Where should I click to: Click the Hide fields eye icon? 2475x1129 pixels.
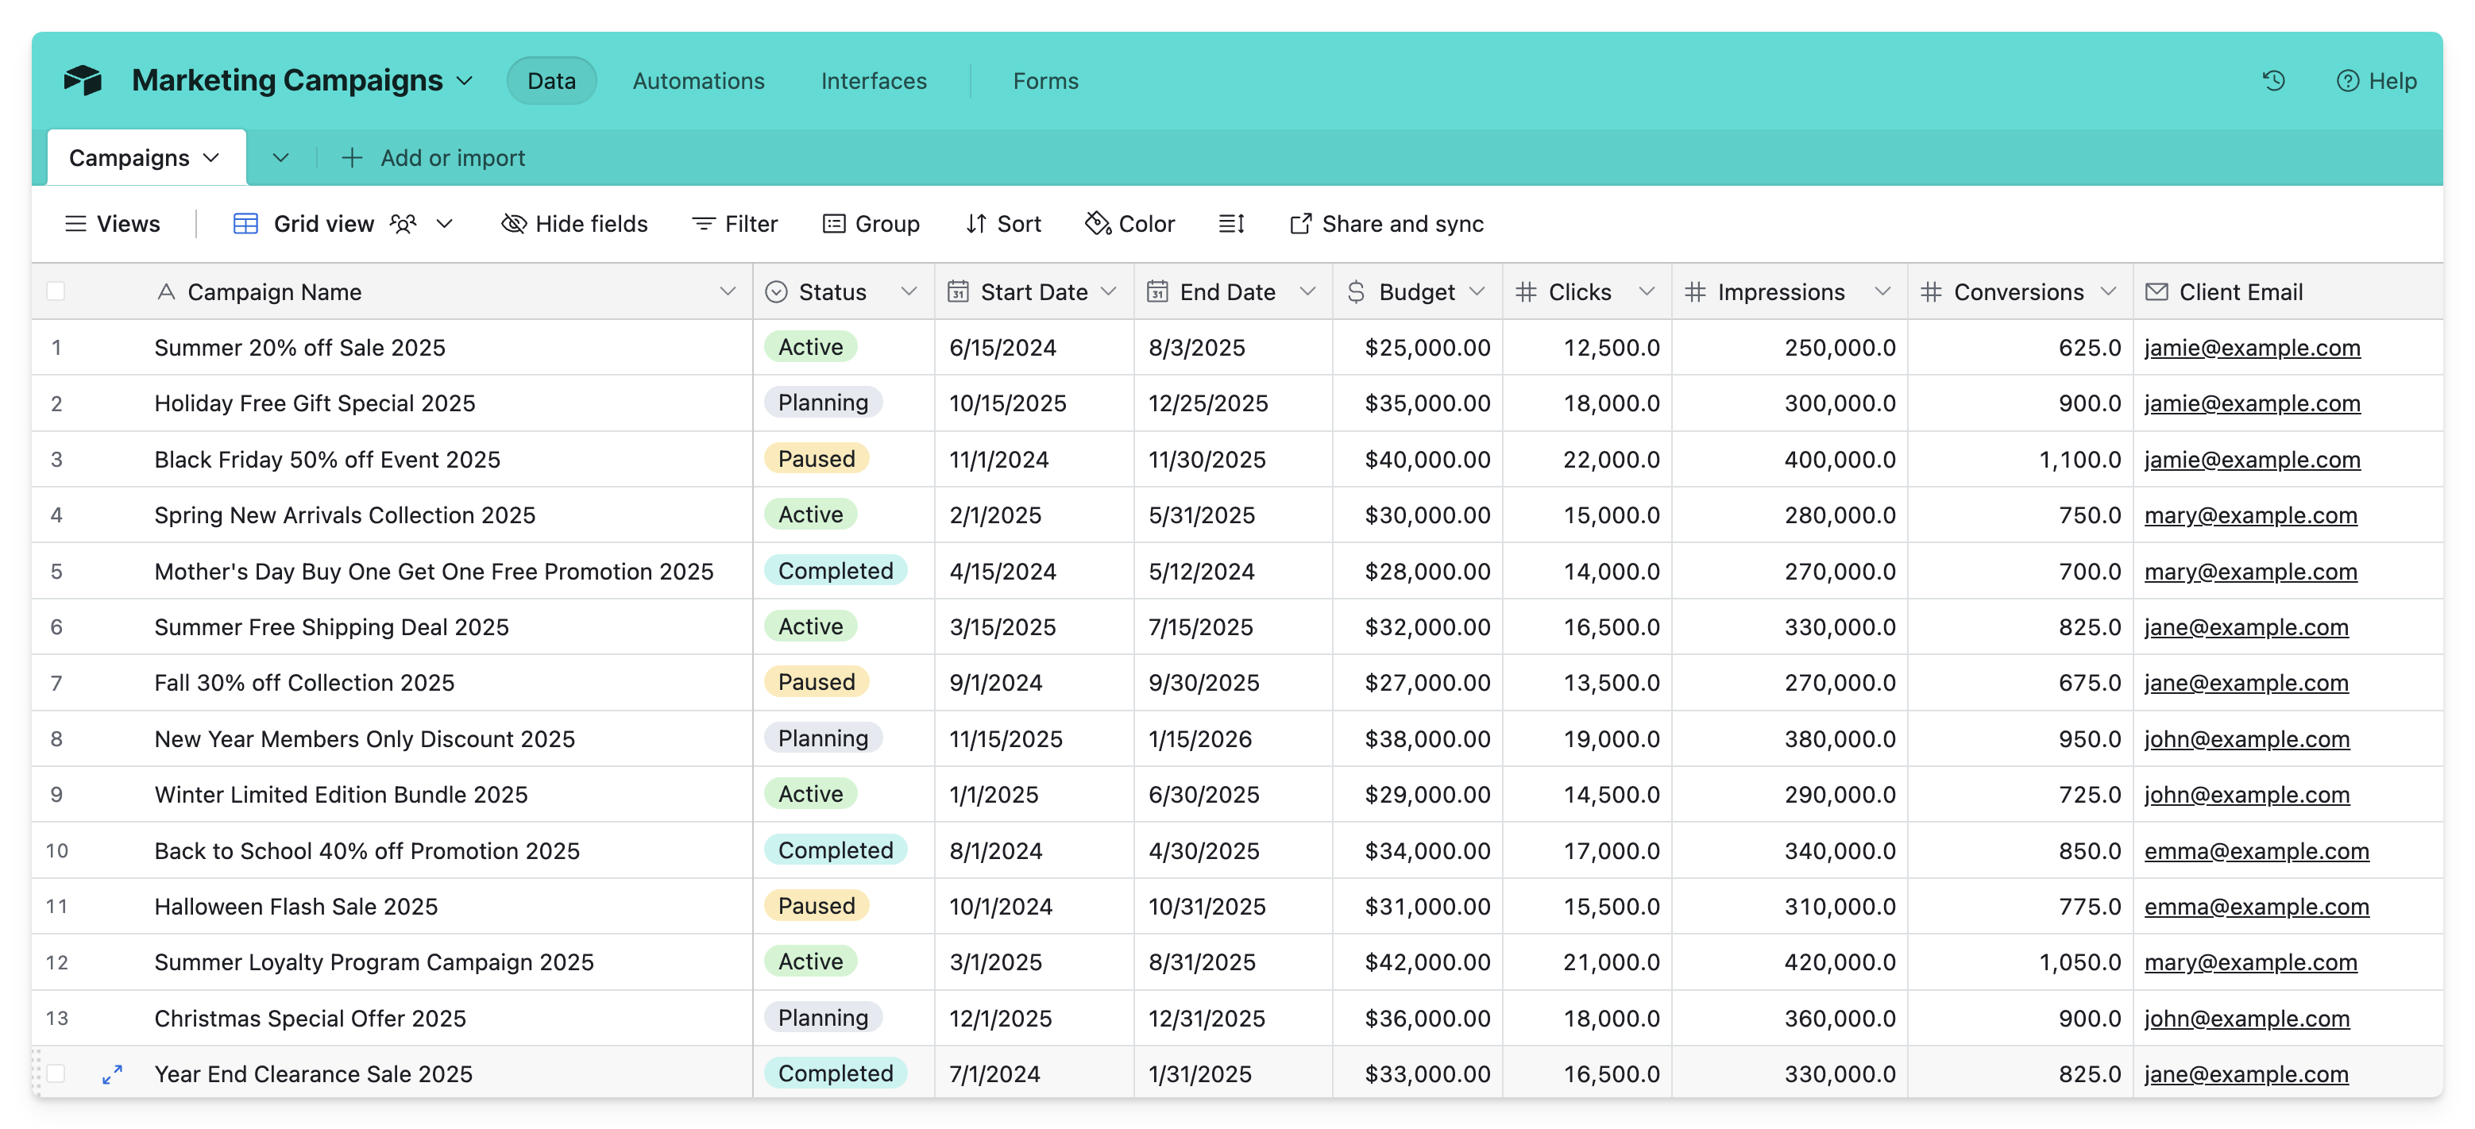click(514, 224)
